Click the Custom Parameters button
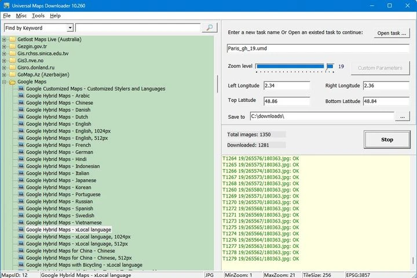The width and height of the screenshot is (417, 278). pyautogui.click(x=380, y=68)
